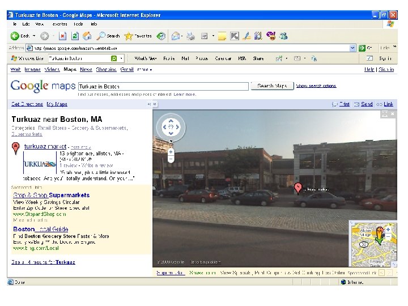Click the green Windows Live search button
This screenshot has width=408, height=306.
[x=114, y=58]
